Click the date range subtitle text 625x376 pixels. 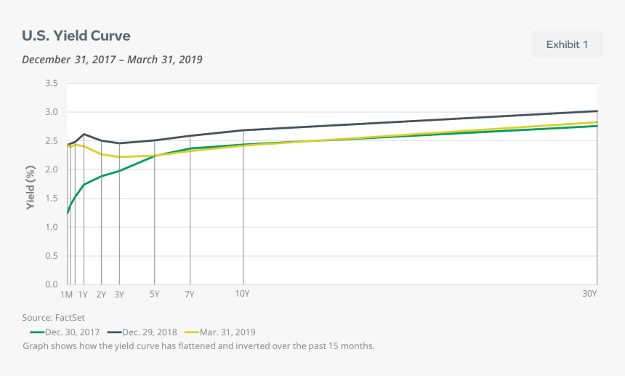tap(112, 59)
